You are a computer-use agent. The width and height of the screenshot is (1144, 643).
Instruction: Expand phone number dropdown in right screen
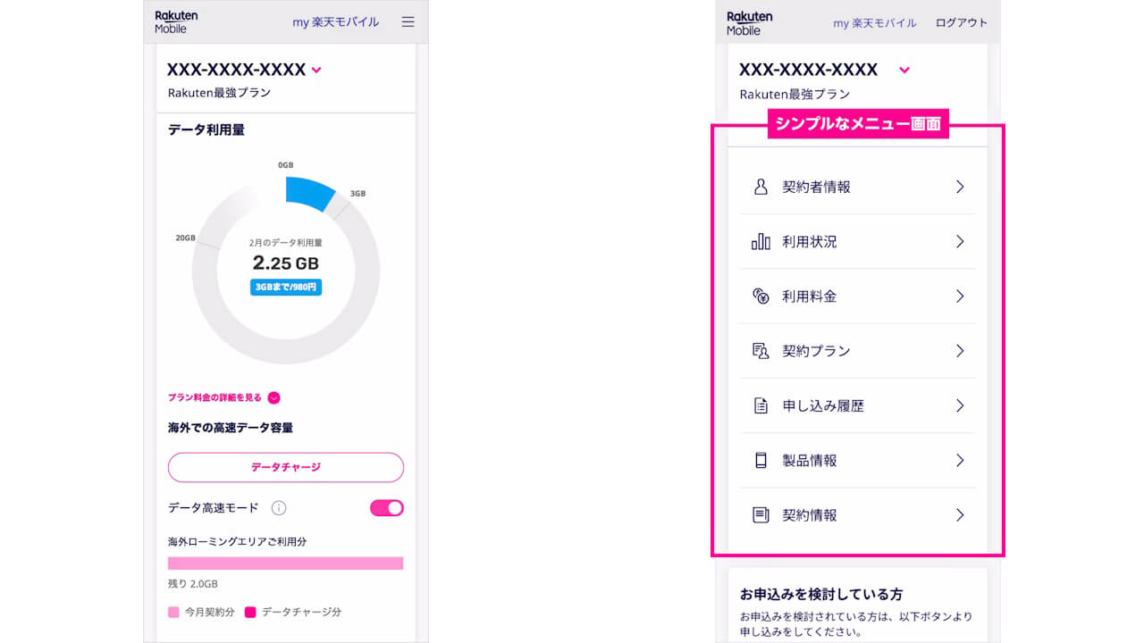(x=904, y=70)
